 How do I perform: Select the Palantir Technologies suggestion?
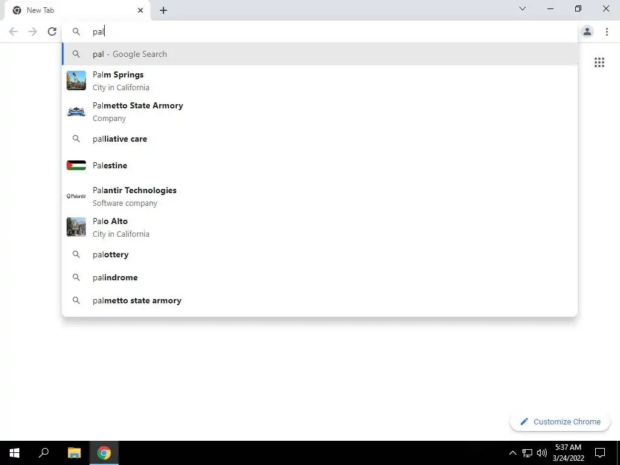tap(320, 196)
